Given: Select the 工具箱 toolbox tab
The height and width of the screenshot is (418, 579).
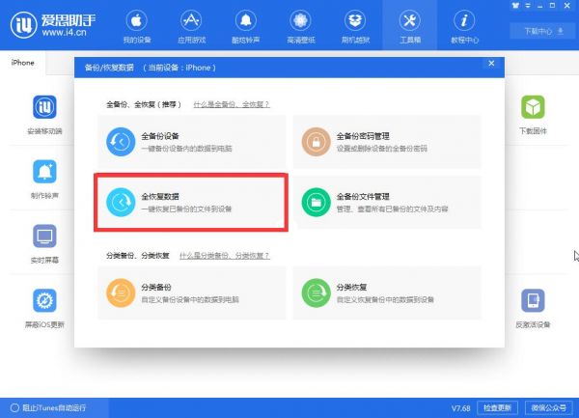Looking at the screenshot, I should tap(410, 26).
